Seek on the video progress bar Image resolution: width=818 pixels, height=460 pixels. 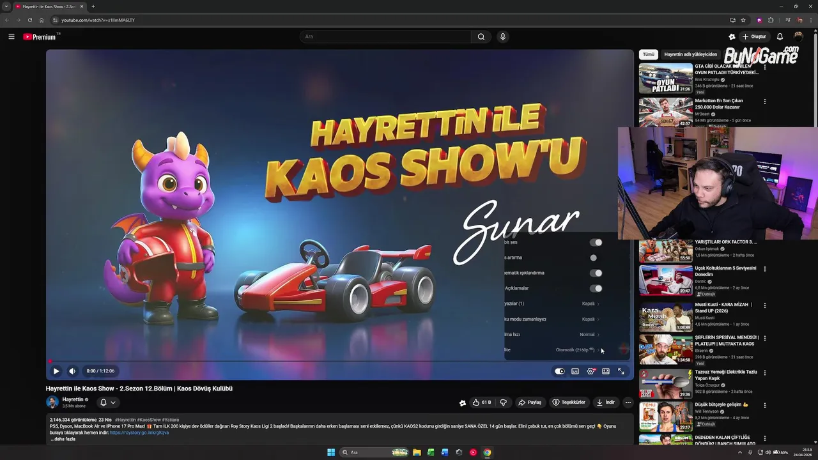(339, 362)
